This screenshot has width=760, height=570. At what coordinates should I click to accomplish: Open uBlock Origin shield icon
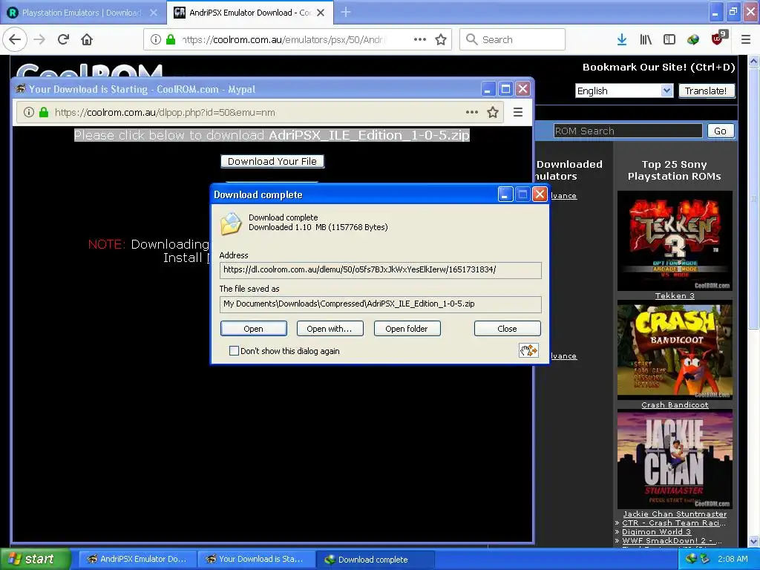[718, 39]
